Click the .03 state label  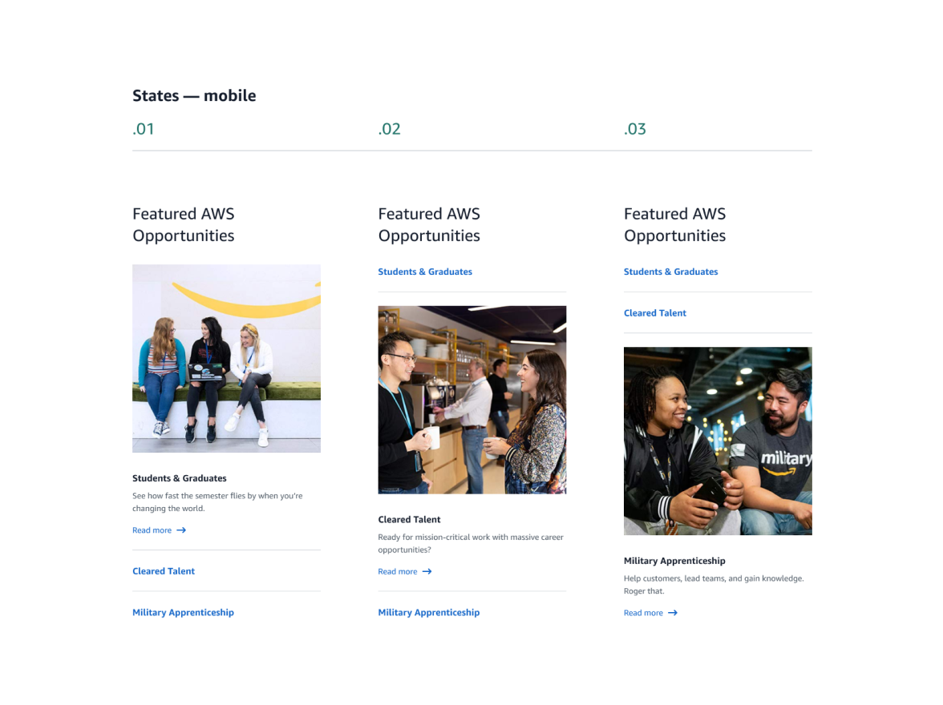[x=634, y=129]
